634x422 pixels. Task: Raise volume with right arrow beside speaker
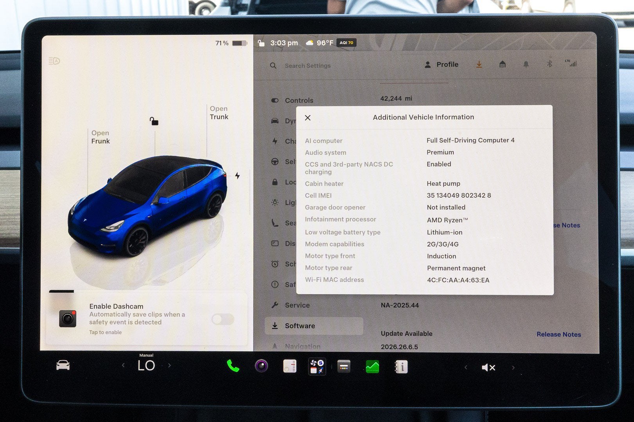point(513,368)
